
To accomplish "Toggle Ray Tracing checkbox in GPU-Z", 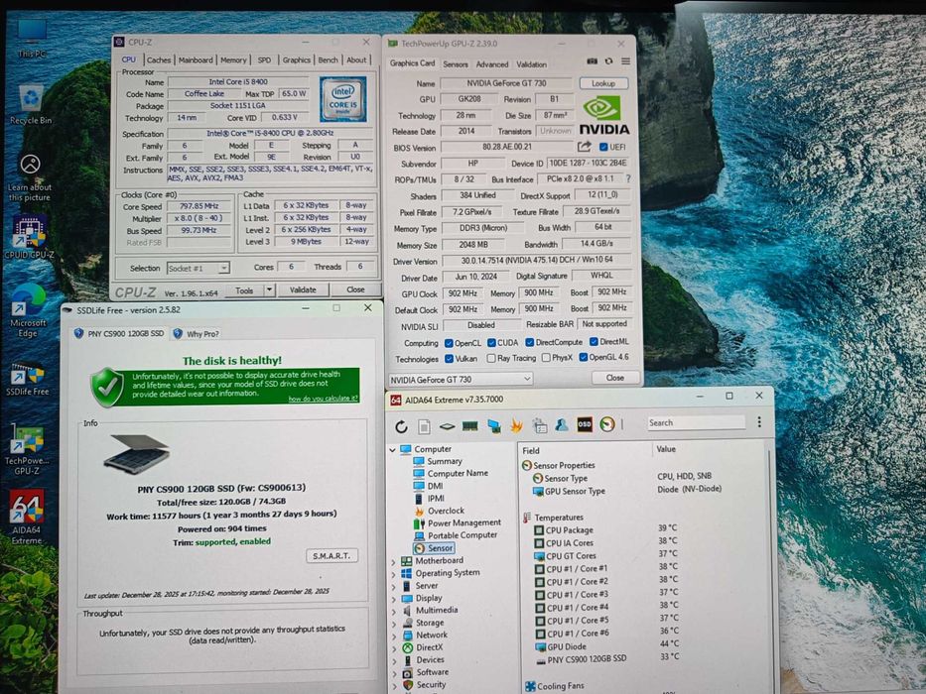I will tap(491, 358).
